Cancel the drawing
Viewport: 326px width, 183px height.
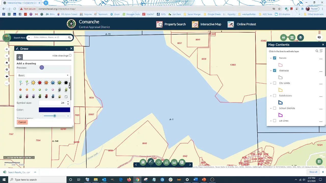coord(22,122)
